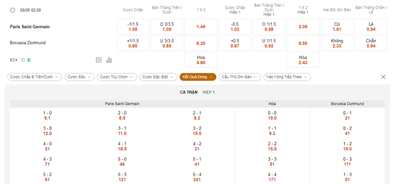Select Hòa draw odds 4.80
Screen dimensions: 395x184
[x=201, y=60]
